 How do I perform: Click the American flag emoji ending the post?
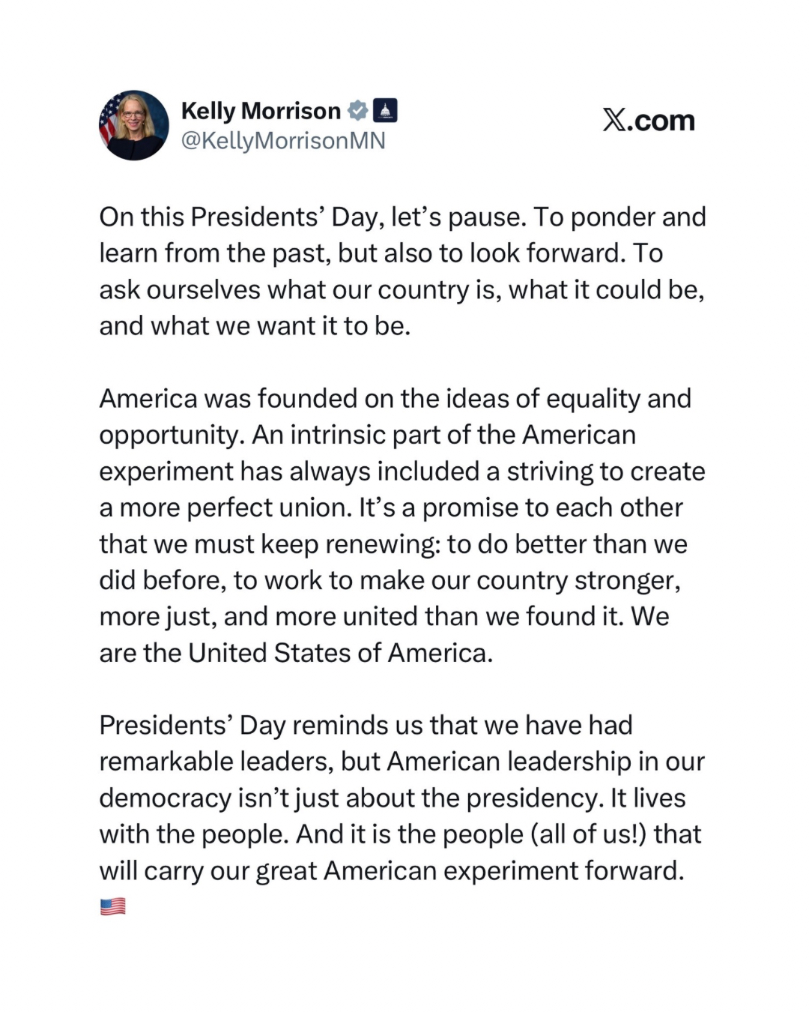point(112,907)
